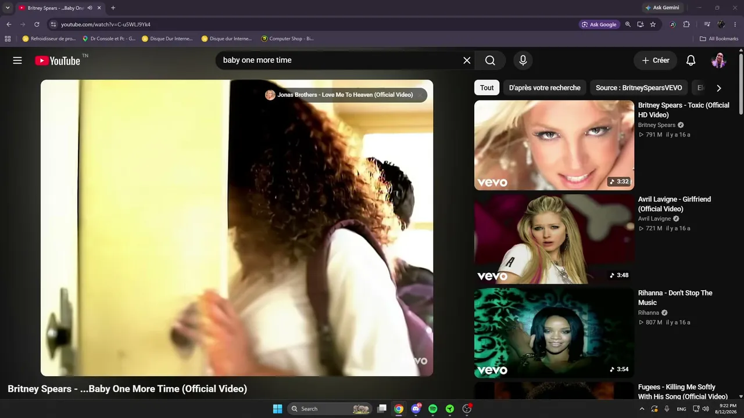The height and width of the screenshot is (418, 744).
Task: Open the media controls icon in Chrome toolbar
Action: pos(707,24)
